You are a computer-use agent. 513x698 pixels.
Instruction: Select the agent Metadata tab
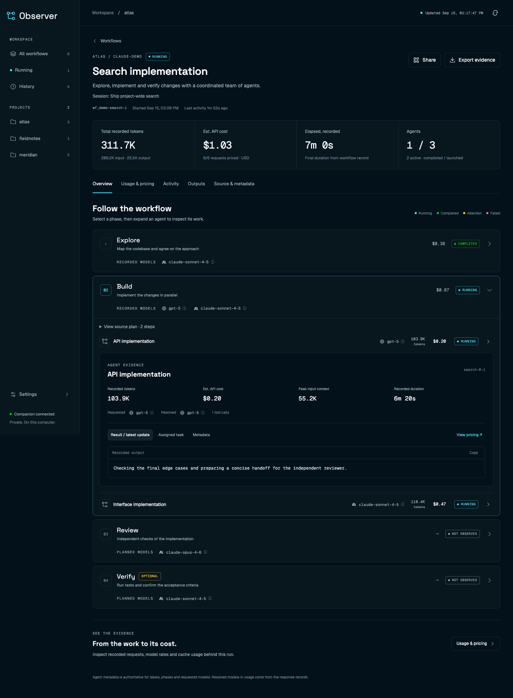point(201,435)
